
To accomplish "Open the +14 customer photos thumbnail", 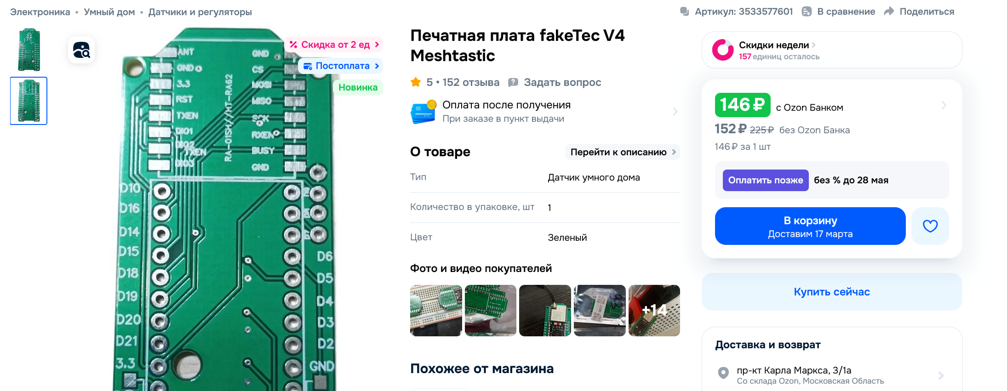I will coord(654,311).
